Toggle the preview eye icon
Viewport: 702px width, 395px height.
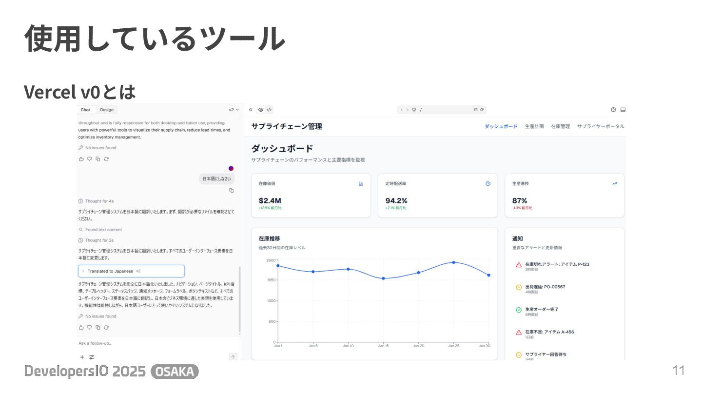coord(260,110)
